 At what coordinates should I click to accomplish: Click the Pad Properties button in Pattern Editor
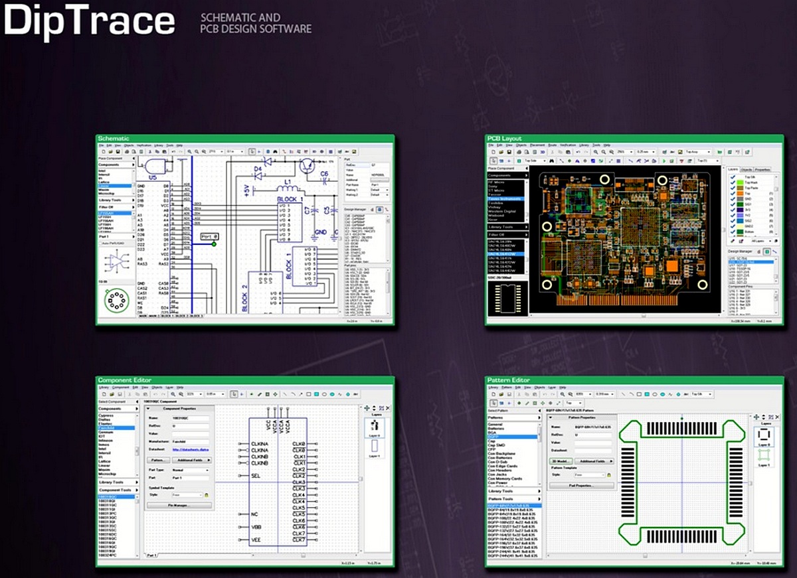[581, 485]
